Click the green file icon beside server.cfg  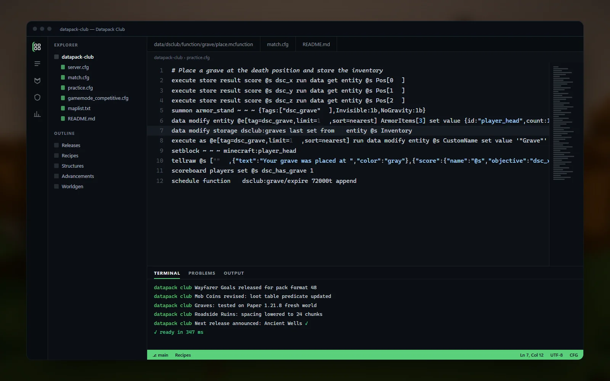(x=63, y=67)
